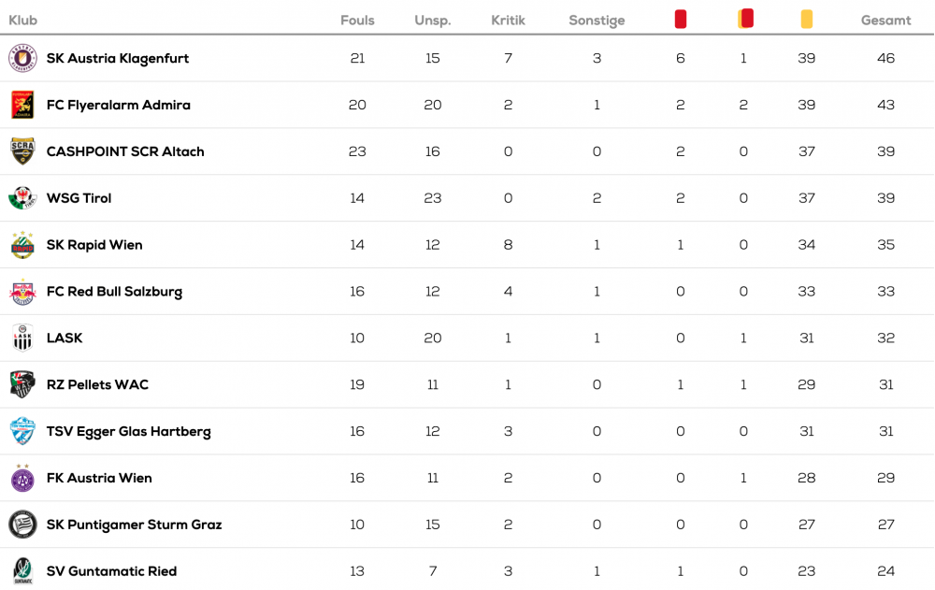Select the SCR Altach club badge
The image size is (935, 590).
[22, 151]
